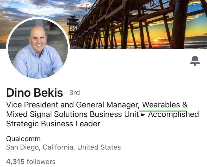Click "Strategic Business Leader" headline line
Screen dimensions: 207x167
(x=53, y=124)
